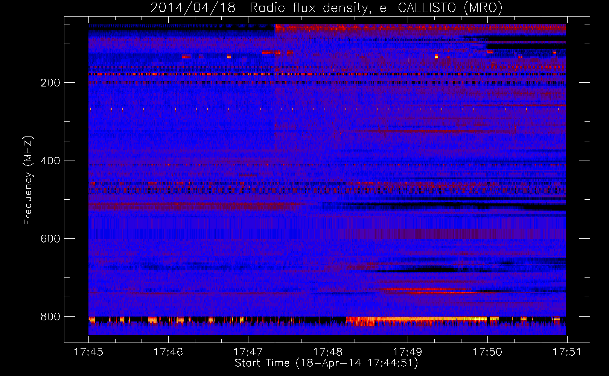Viewport: 609px width, 376px height.
Task: Click the 17:50 time tick label
Action: (x=487, y=352)
